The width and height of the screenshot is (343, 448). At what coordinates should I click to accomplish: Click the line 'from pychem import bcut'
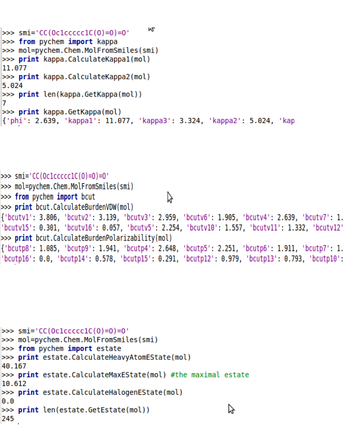pyautogui.click(x=55, y=197)
